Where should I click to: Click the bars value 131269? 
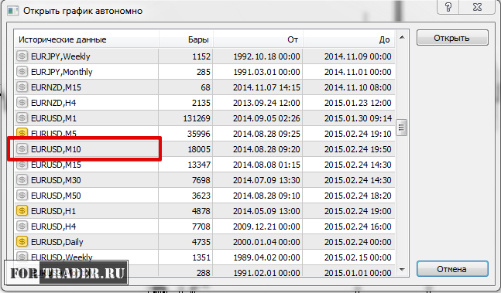pyautogui.click(x=197, y=118)
